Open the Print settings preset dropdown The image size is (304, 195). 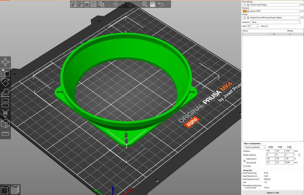[271, 5]
